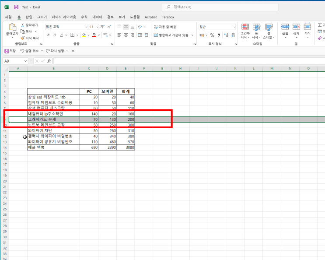This screenshot has width=325, height=260.
Task: Align text left in the alignment group
Action: (x=119, y=35)
